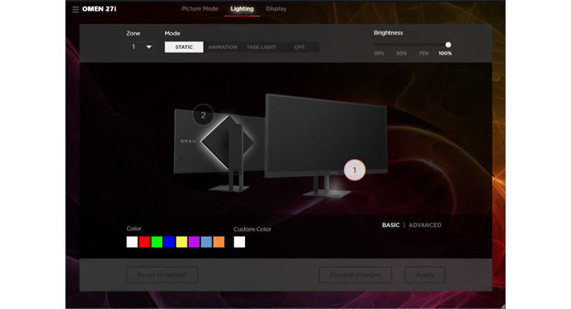This screenshot has width=571, height=309.
Task: Click Discard changes button
Action: [356, 275]
